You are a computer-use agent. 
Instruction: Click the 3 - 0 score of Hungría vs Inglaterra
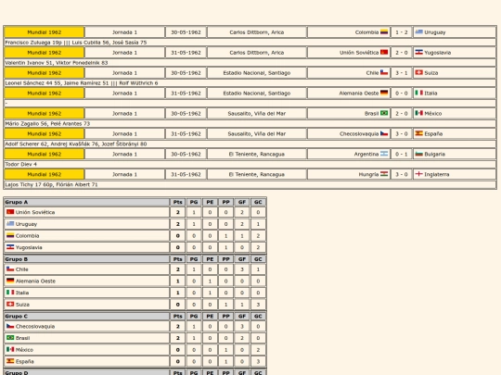point(402,174)
